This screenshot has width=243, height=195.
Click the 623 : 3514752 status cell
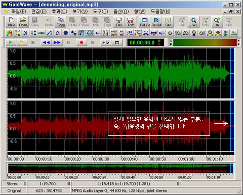[x=49, y=190]
